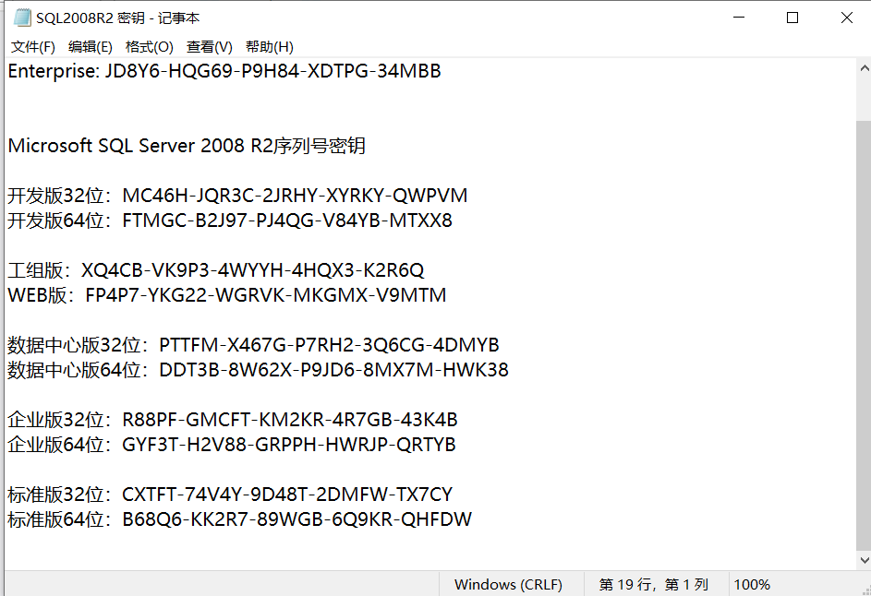The image size is (871, 596).
Task: Click the resize grip in the status bar corner
Action: pos(865,590)
